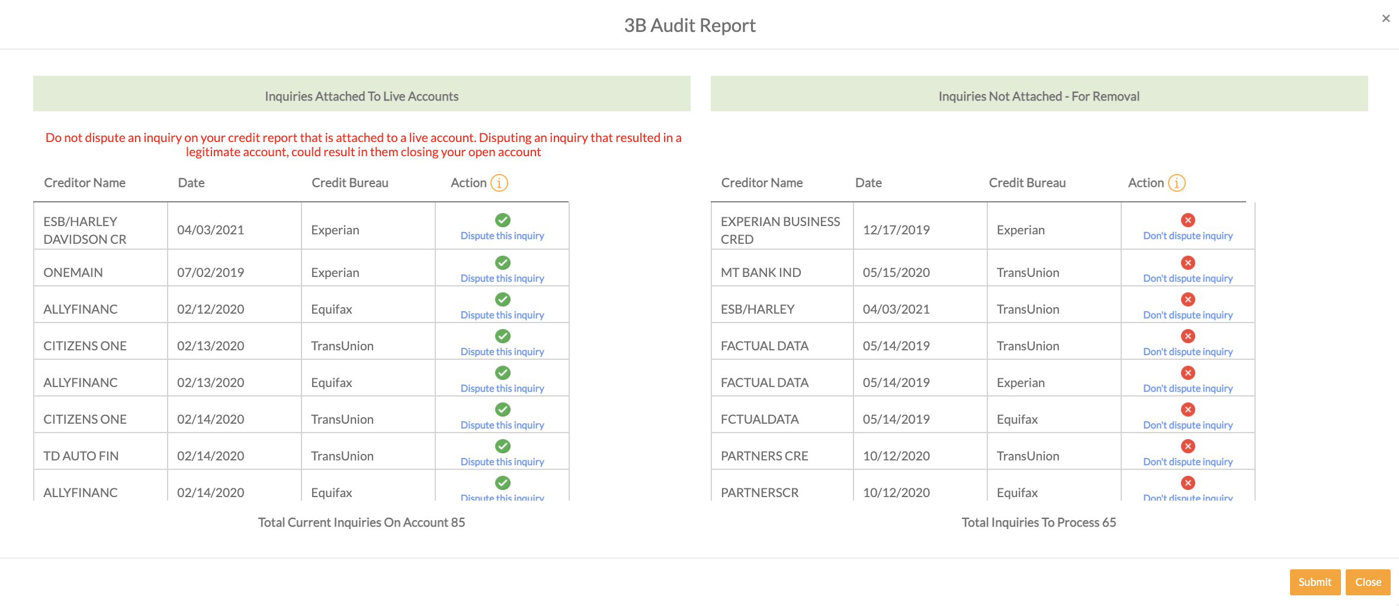This screenshot has height=606, width=1399.
Task: Click the 05/15/2020 date cell
Action: [920, 268]
